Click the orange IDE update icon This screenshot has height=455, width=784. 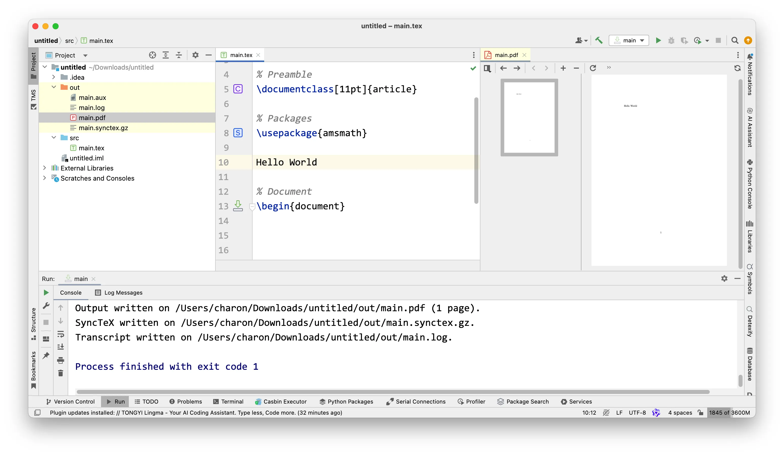pyautogui.click(x=748, y=40)
